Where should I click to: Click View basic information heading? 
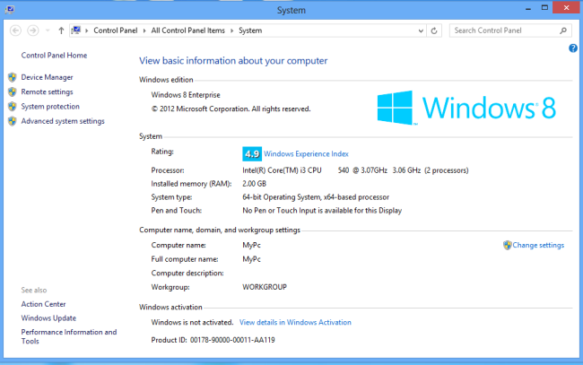click(x=233, y=61)
